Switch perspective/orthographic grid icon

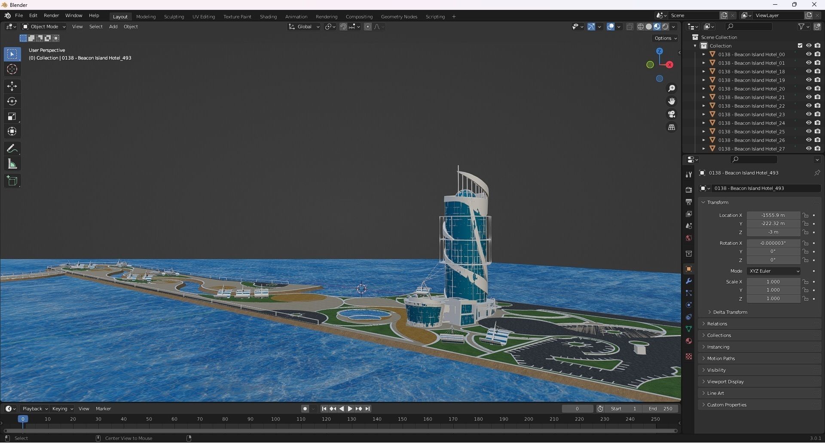[x=671, y=127]
